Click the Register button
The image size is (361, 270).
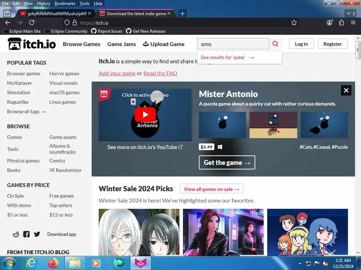tap(333, 44)
